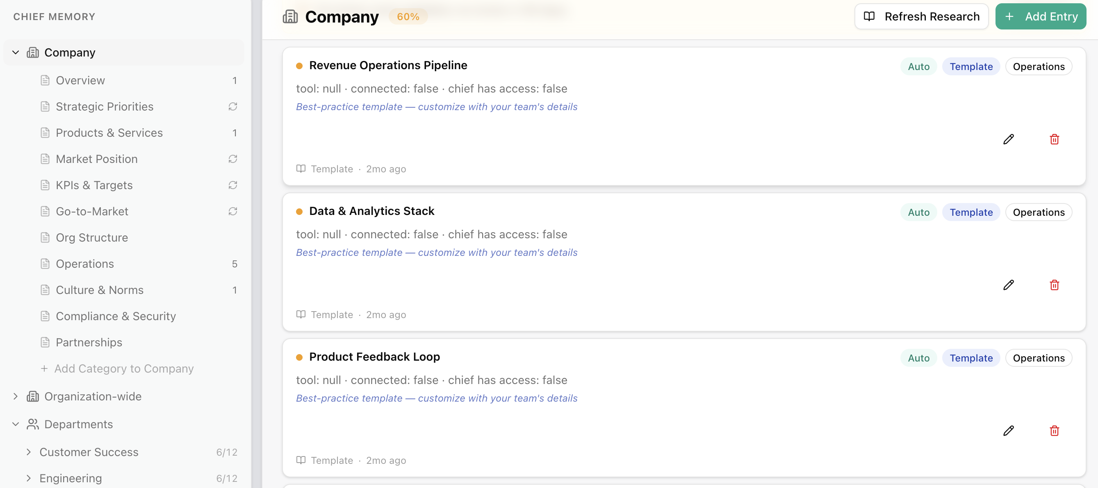The image size is (1098, 488).
Task: Click pencil icon for Data & Analytics Stack
Action: pyautogui.click(x=1009, y=285)
